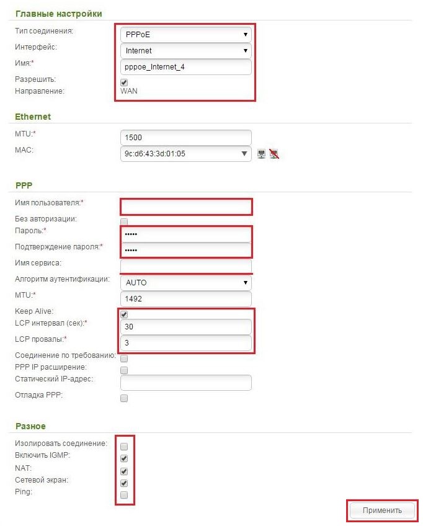Enable the Без авторизации checkbox
Viewport: 423px width, 526px height.
(x=124, y=221)
